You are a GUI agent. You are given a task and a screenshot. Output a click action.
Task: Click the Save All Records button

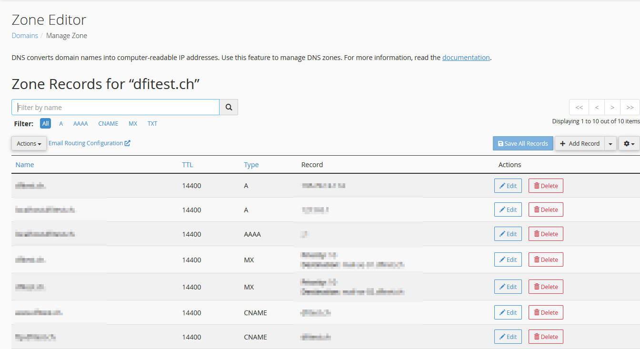[523, 143]
